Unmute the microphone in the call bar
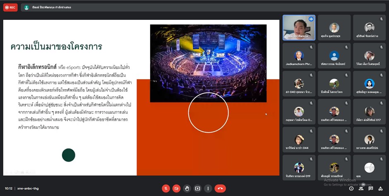The width and height of the screenshot is (389, 196). tap(166, 189)
